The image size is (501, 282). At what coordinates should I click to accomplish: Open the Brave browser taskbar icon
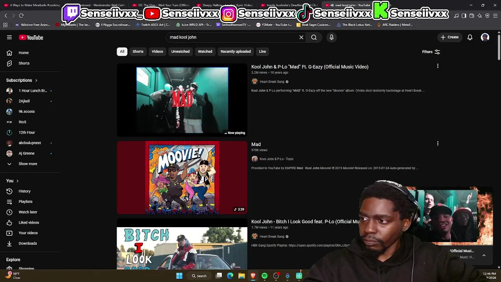pos(253,276)
